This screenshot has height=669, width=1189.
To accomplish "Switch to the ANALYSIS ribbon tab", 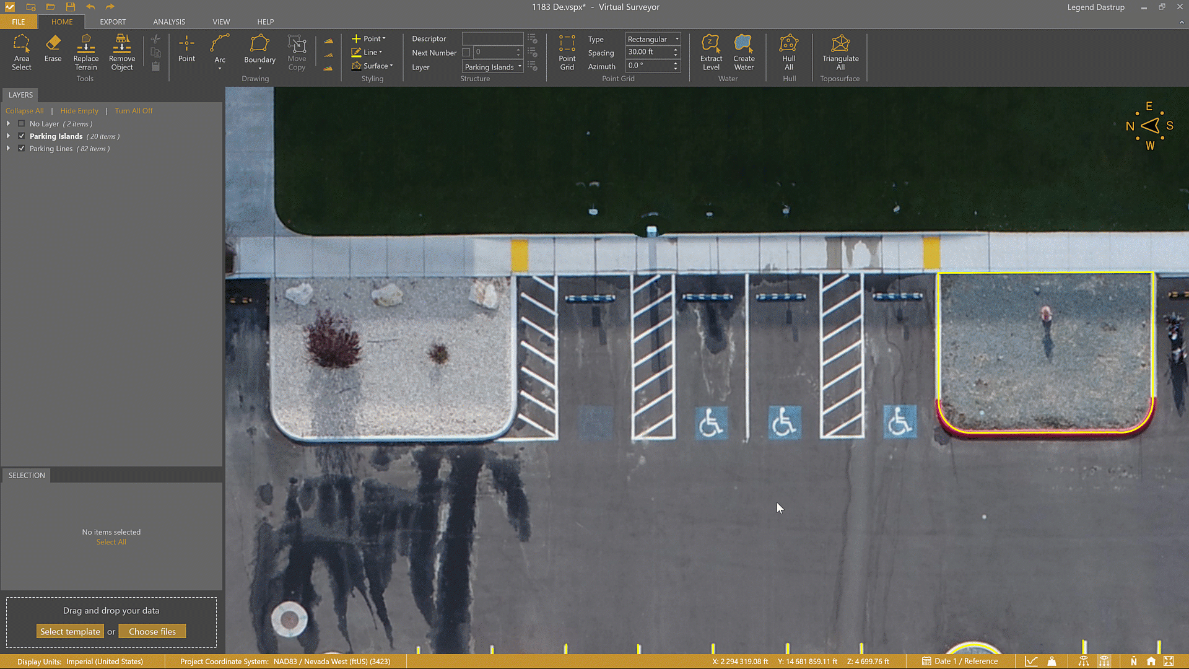I will [169, 22].
